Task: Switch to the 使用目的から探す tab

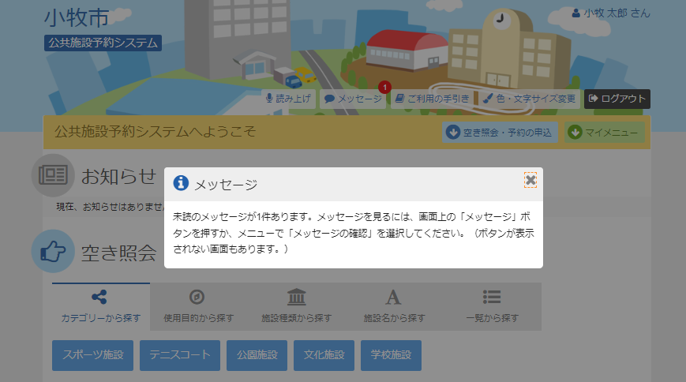Action: pos(198,307)
